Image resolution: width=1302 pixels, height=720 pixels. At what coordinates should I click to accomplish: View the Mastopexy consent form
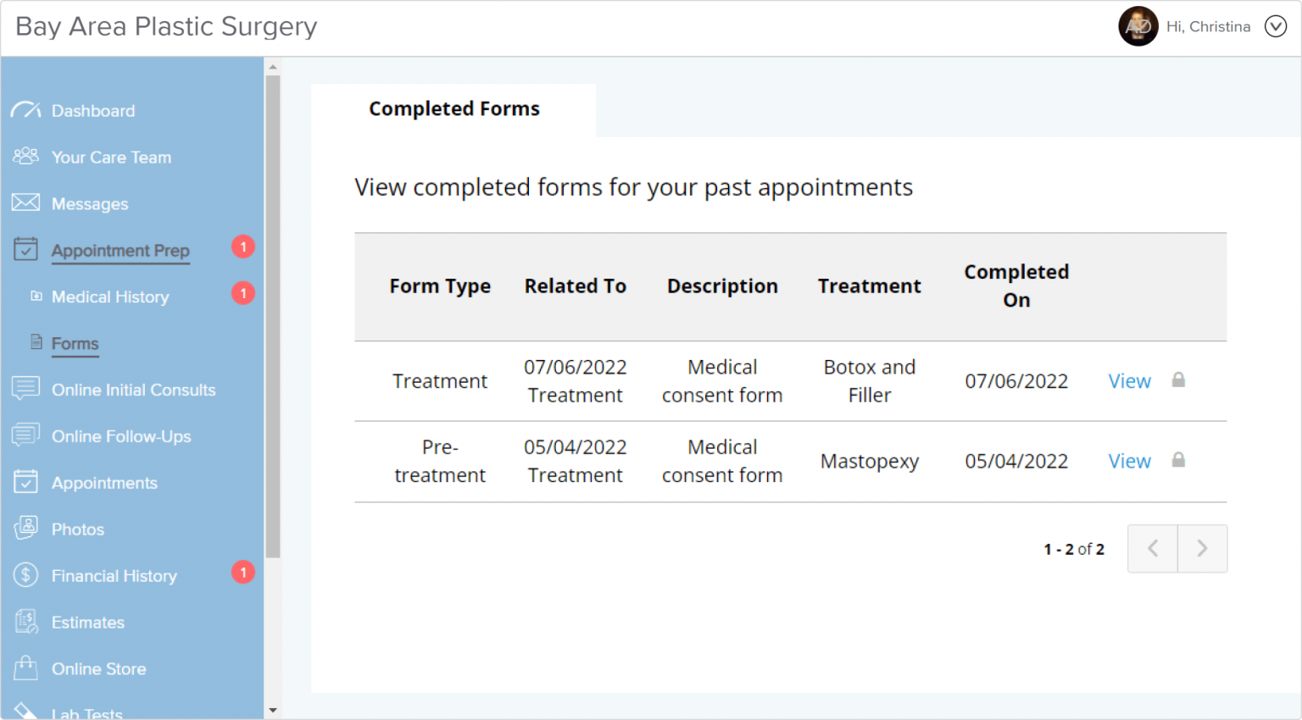point(1129,461)
